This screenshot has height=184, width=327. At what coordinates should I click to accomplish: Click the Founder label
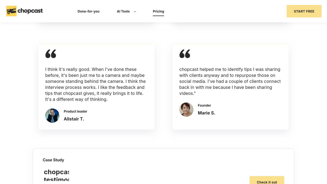pyautogui.click(x=204, y=105)
